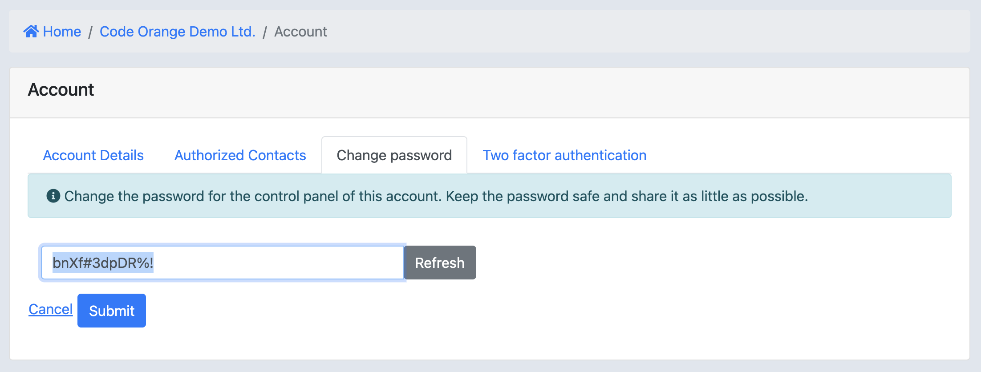This screenshot has height=372, width=981.
Task: Focus the generated password input field
Action: point(223,263)
